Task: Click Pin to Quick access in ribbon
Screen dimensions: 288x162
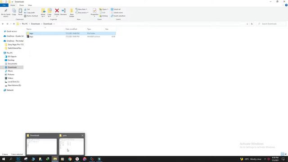Action: pos(6,13)
